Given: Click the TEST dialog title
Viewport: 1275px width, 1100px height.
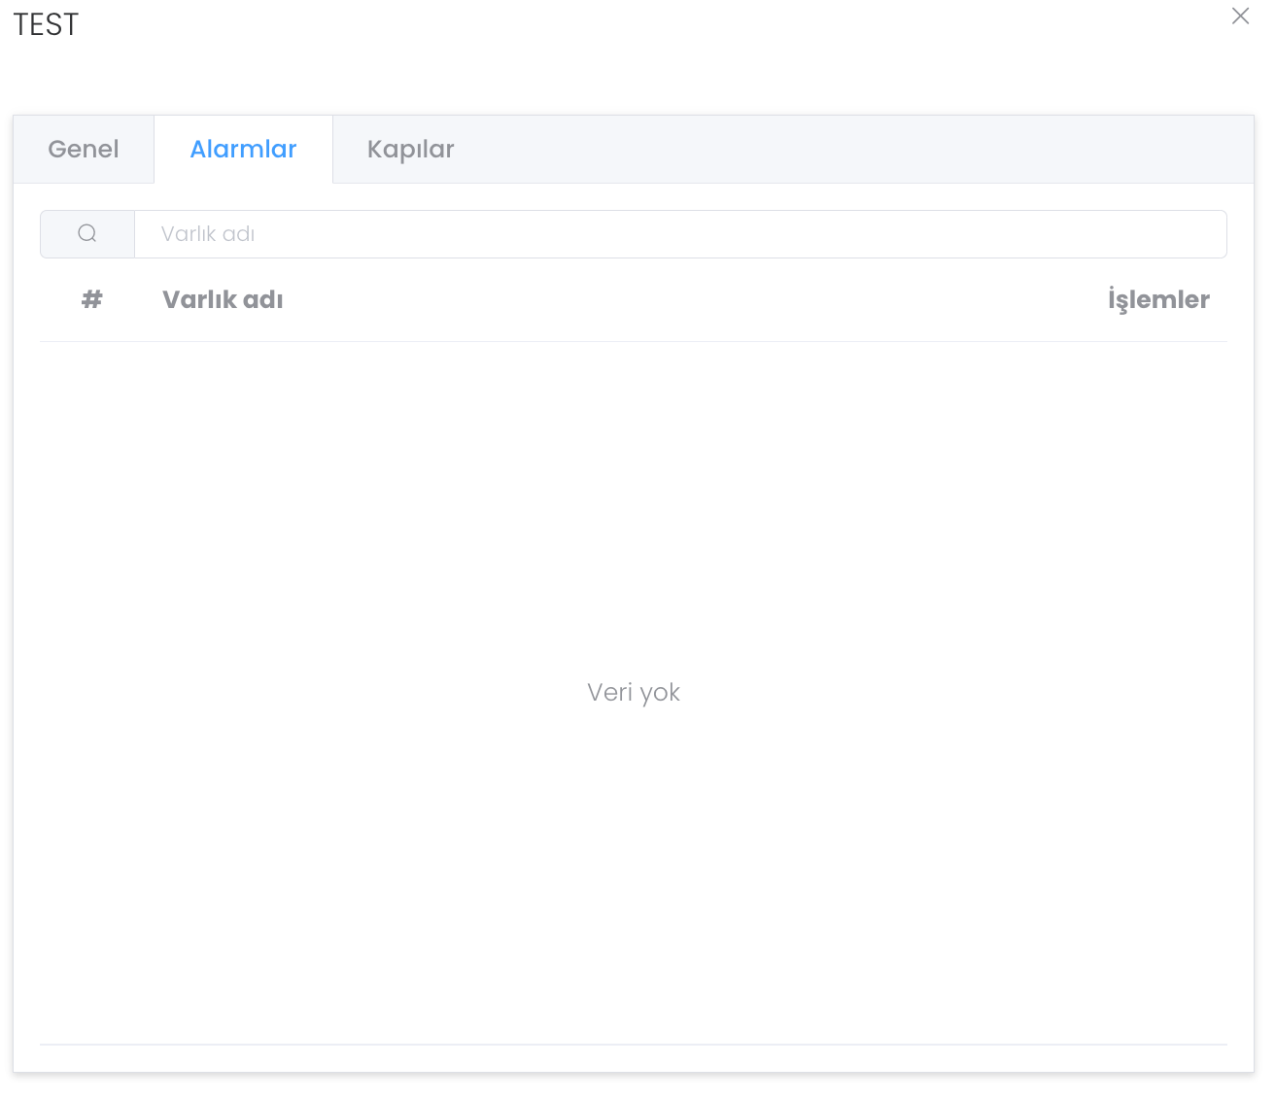Looking at the screenshot, I should tap(46, 24).
